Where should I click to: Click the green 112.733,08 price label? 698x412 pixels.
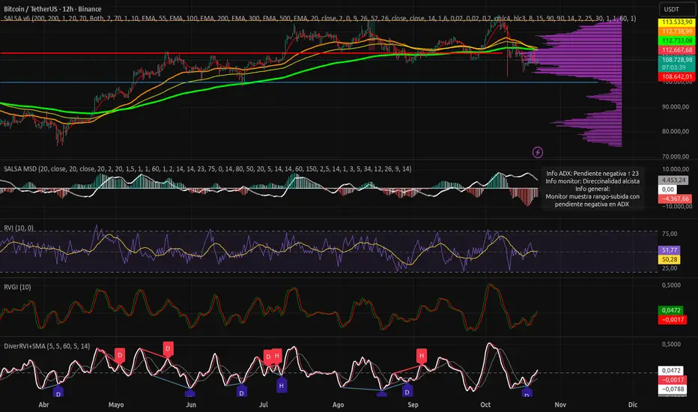tap(676, 40)
